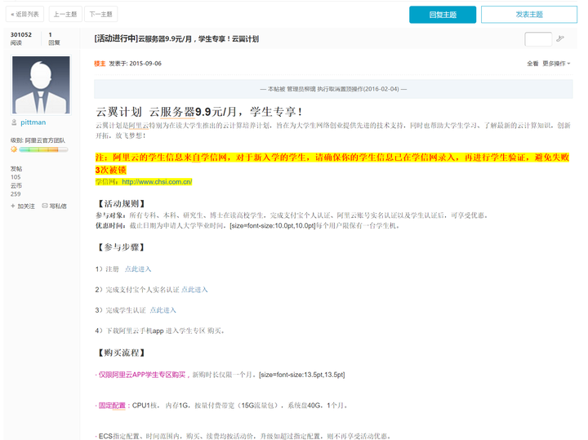Click the 参与步骤 section heading
Image resolution: width=588 pixels, height=440 pixels.
point(122,247)
